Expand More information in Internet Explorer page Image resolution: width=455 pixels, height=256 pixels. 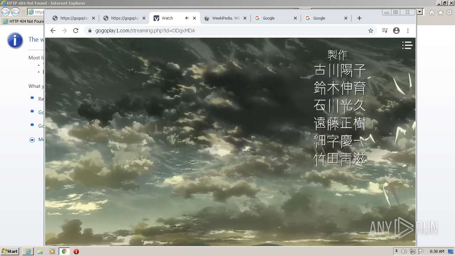pos(32,140)
